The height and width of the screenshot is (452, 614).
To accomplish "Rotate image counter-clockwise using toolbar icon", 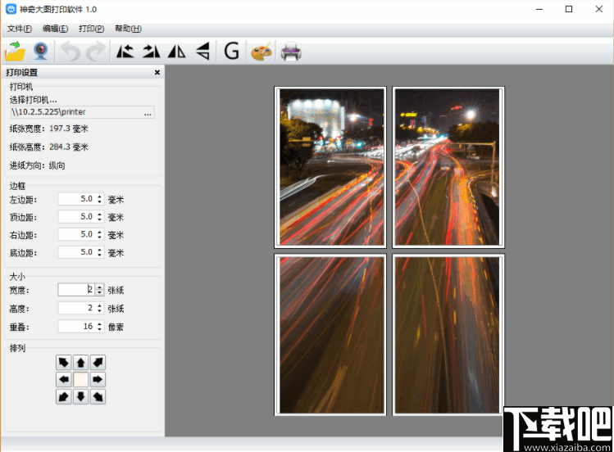I will click(125, 52).
